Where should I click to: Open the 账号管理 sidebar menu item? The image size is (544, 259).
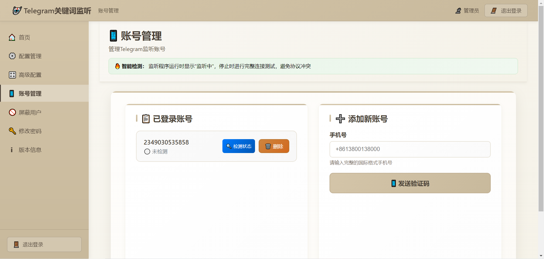(30, 94)
